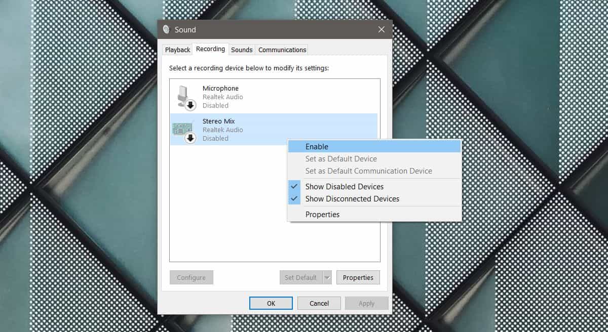Click Set as Default Device menu entry
This screenshot has width=608, height=332.
(374, 159)
